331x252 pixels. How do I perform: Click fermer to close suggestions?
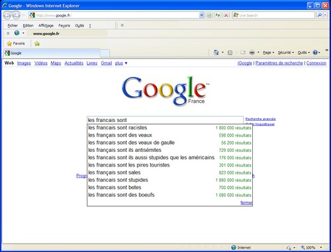pyautogui.click(x=246, y=202)
